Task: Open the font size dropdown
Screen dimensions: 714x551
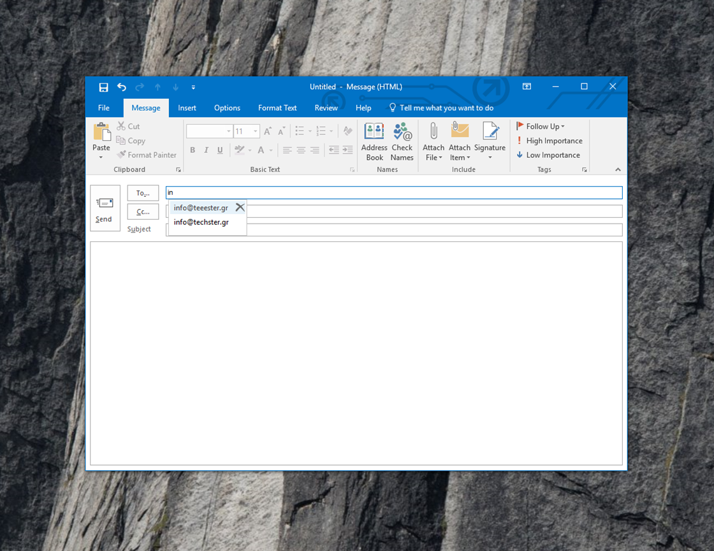Action: 255,131
